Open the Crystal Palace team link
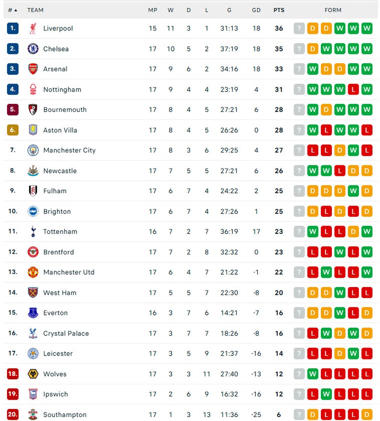Image resolution: width=380 pixels, height=421 pixels. point(66,333)
